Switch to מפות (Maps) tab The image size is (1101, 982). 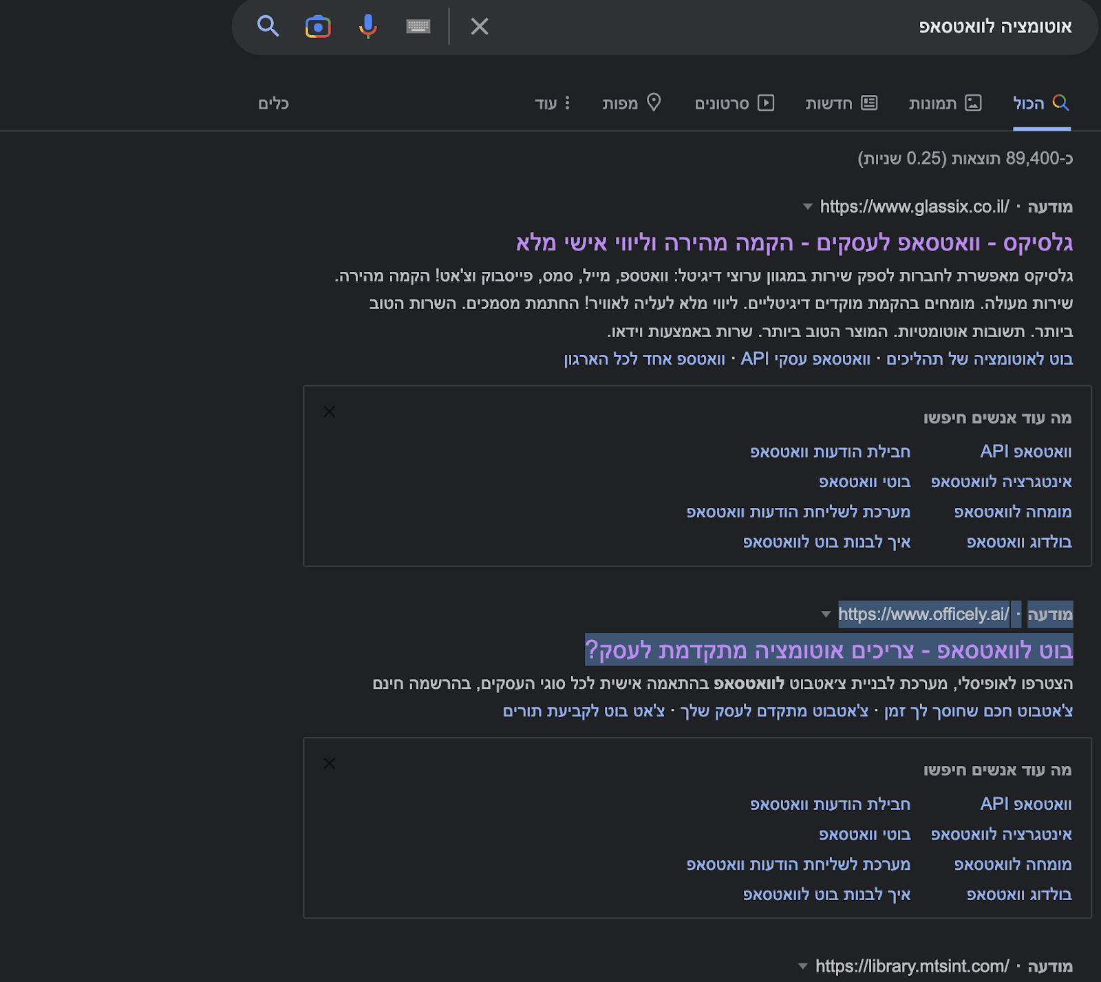(632, 103)
